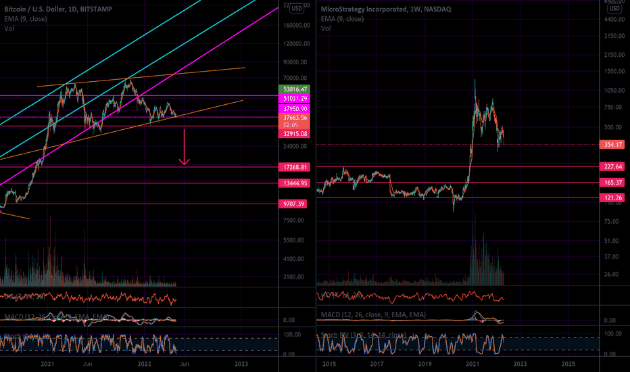Click 7500.00 on Bitcoin price axis

coord(293,220)
